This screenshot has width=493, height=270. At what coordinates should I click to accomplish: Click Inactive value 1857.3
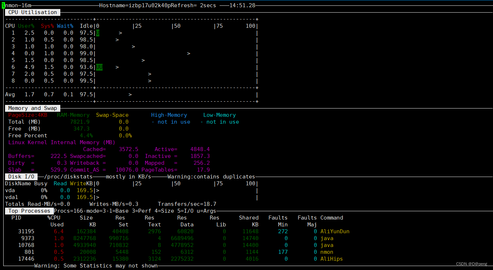click(x=200, y=156)
